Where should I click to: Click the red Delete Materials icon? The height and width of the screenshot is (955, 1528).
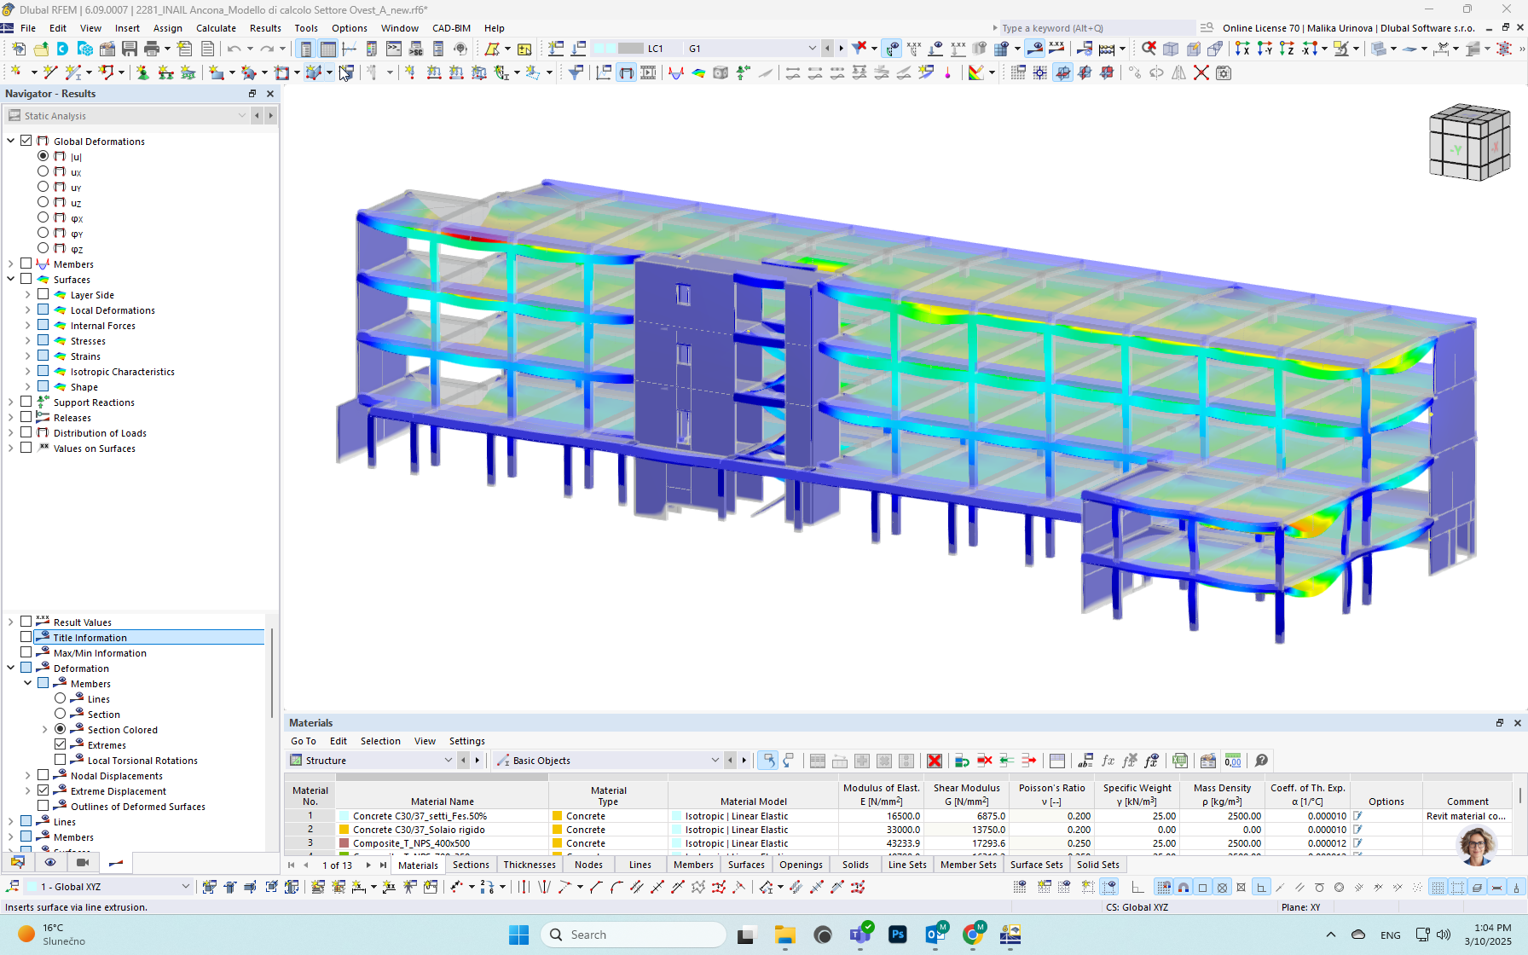click(x=935, y=760)
